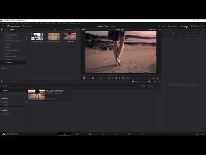Open the Deliver page icon

click(x=142, y=134)
